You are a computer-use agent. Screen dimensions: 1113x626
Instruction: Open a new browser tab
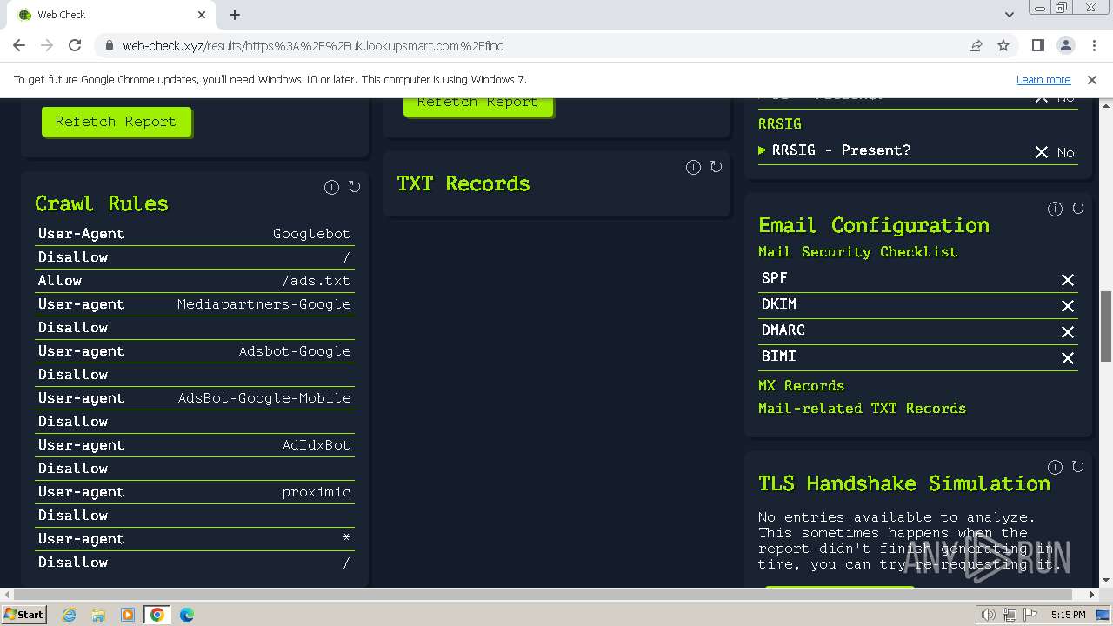[235, 15]
